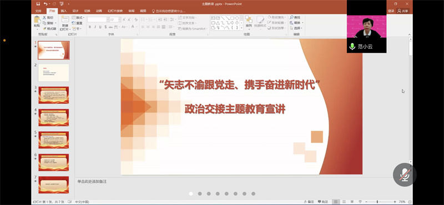Zoom out with minus icon in status bar
The height and width of the screenshot is (205, 444).
[x=366, y=202]
